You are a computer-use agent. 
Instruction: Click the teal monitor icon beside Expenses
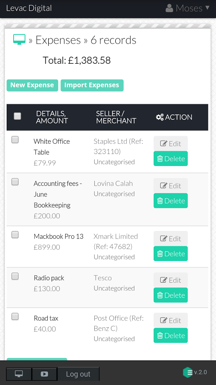coord(19,39)
